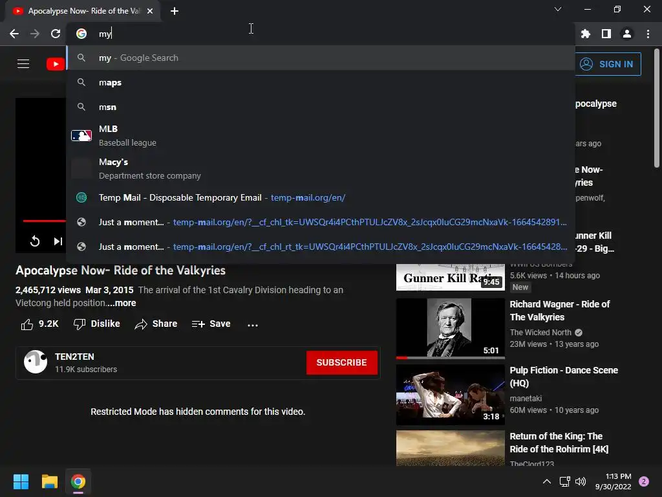
Task: Open the Share option below the video
Action: click(x=156, y=324)
